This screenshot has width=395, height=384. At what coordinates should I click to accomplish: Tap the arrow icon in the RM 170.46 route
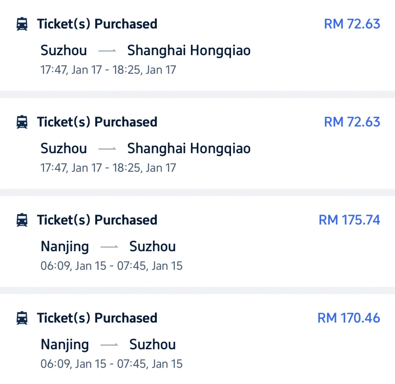109,345
